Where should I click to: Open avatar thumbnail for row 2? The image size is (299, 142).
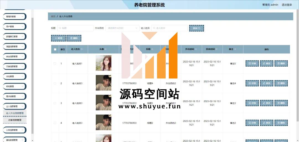104,83
